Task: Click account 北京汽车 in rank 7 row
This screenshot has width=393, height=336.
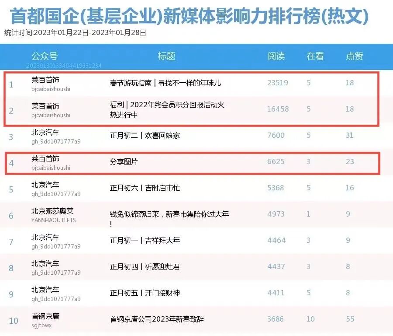Action: point(45,237)
